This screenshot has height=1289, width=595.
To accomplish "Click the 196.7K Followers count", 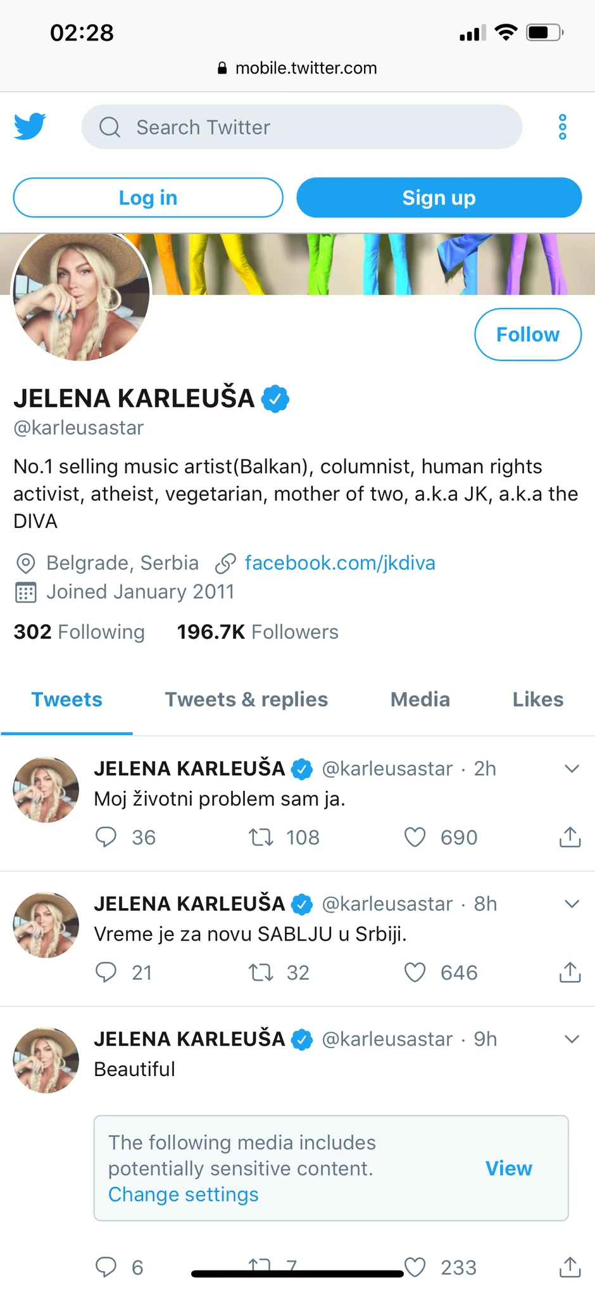I will [257, 631].
